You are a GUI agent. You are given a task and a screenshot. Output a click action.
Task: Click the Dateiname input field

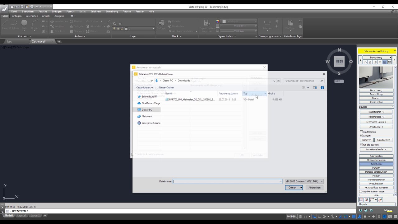point(227,181)
